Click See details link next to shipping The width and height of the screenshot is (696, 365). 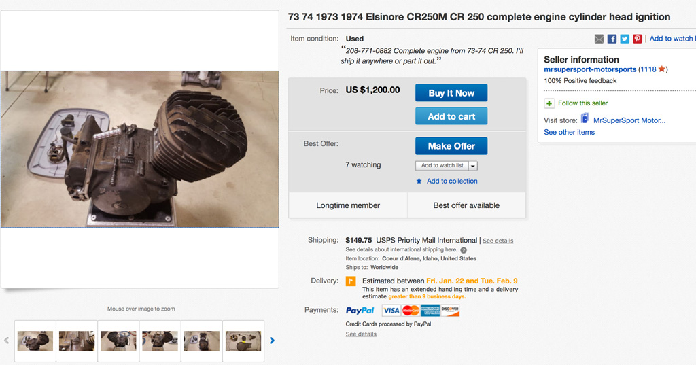[498, 241]
